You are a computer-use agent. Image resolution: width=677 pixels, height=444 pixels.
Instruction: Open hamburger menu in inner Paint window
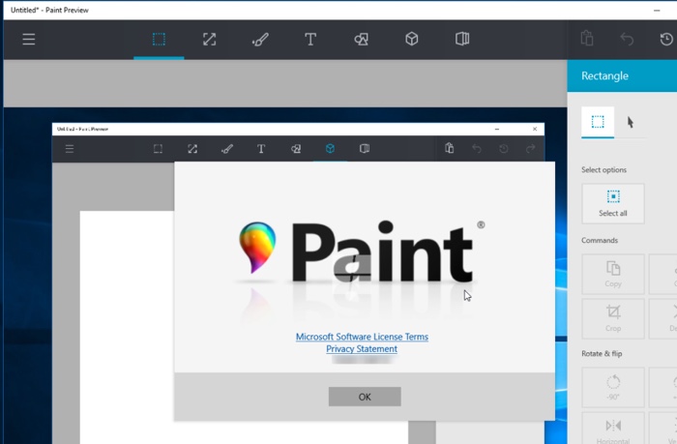[70, 149]
